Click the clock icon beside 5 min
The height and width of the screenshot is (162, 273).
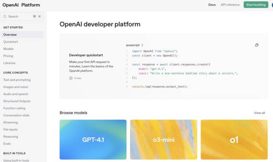tap(71, 78)
